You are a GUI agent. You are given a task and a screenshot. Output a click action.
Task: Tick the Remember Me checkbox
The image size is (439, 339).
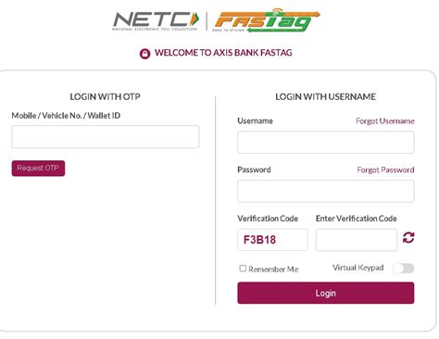click(243, 269)
